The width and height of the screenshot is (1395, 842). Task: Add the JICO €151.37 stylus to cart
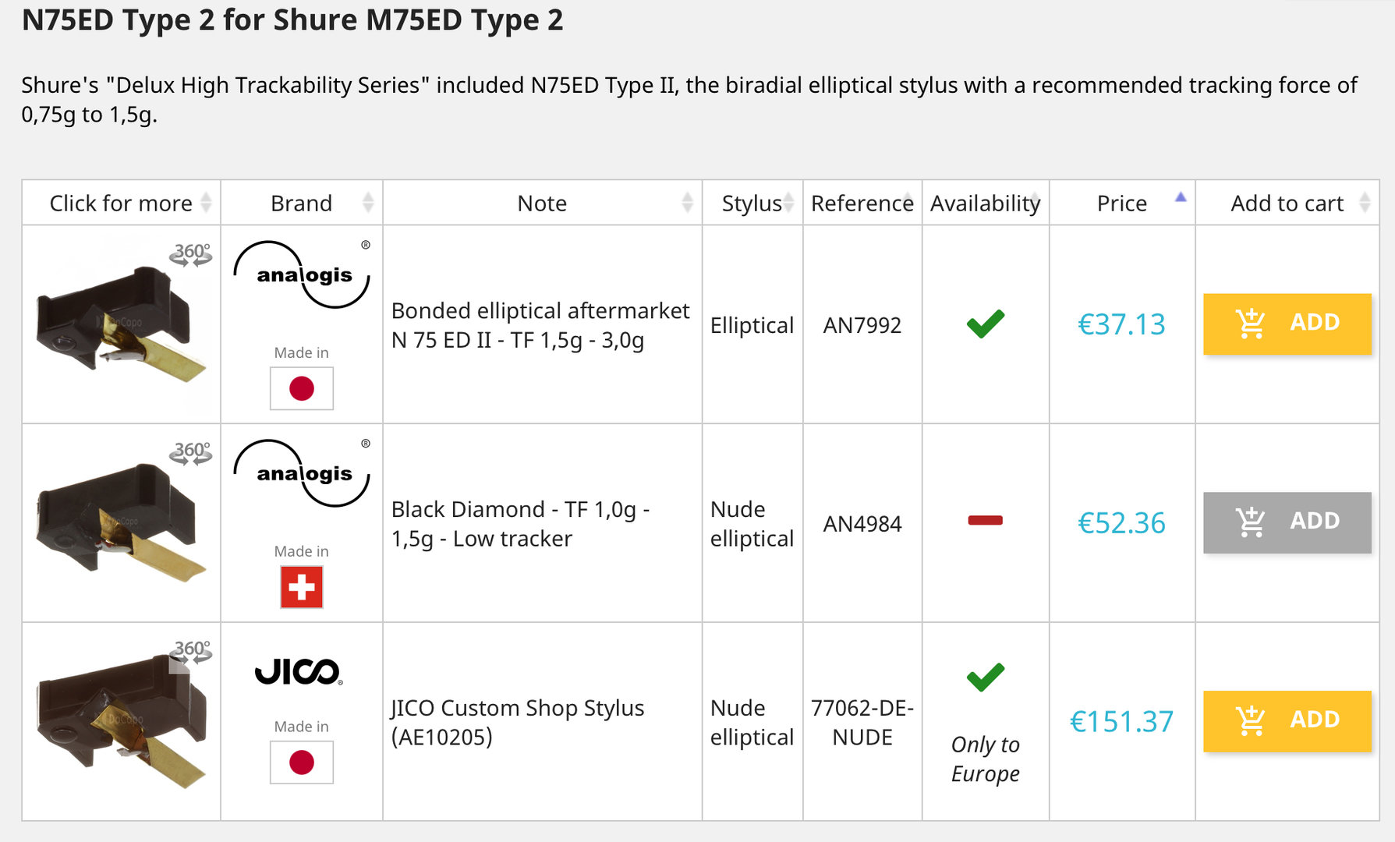click(1287, 721)
